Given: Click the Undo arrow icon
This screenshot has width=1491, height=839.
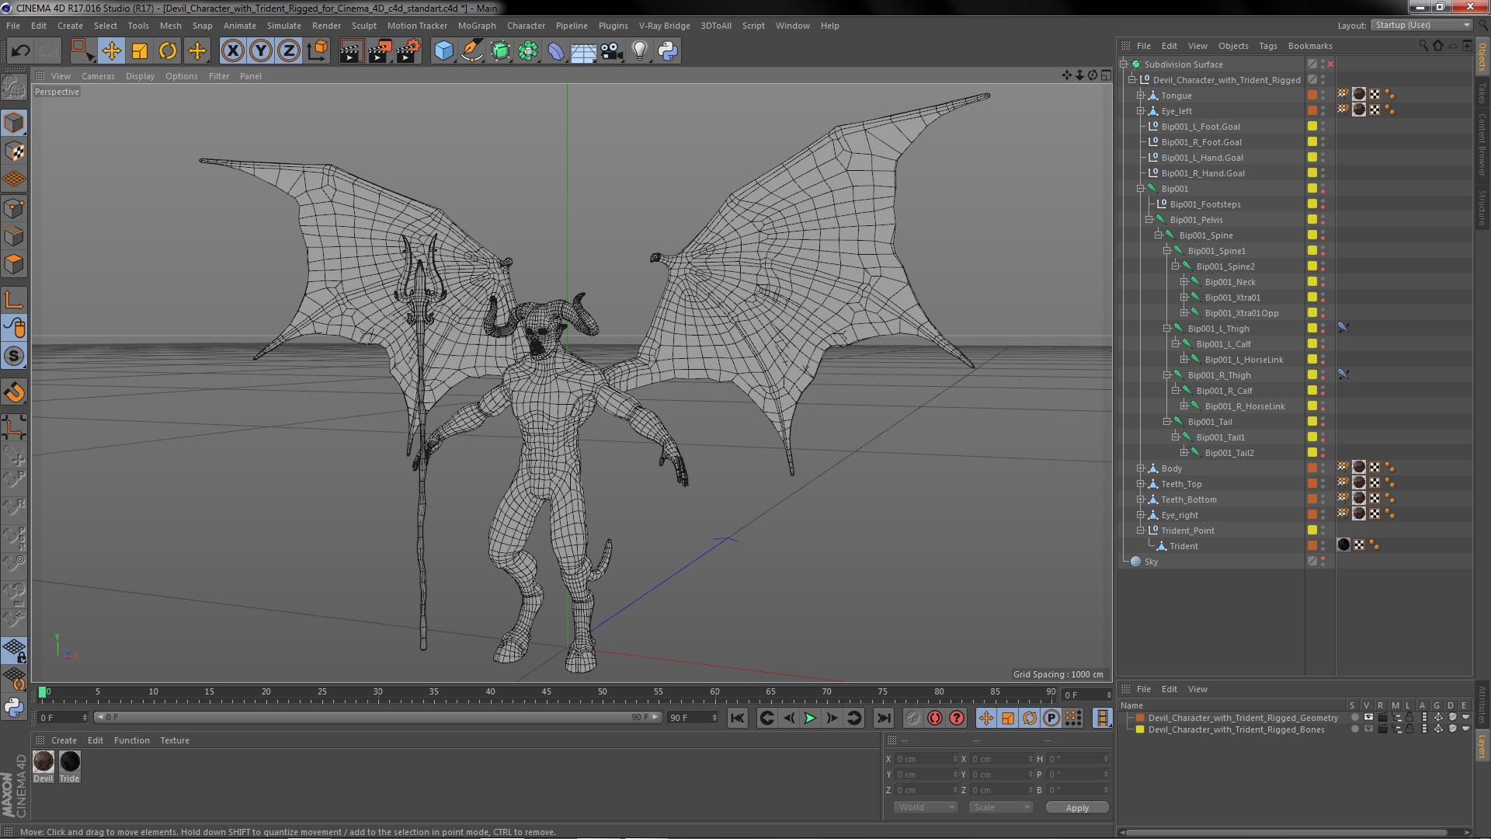Looking at the screenshot, I should 20,51.
